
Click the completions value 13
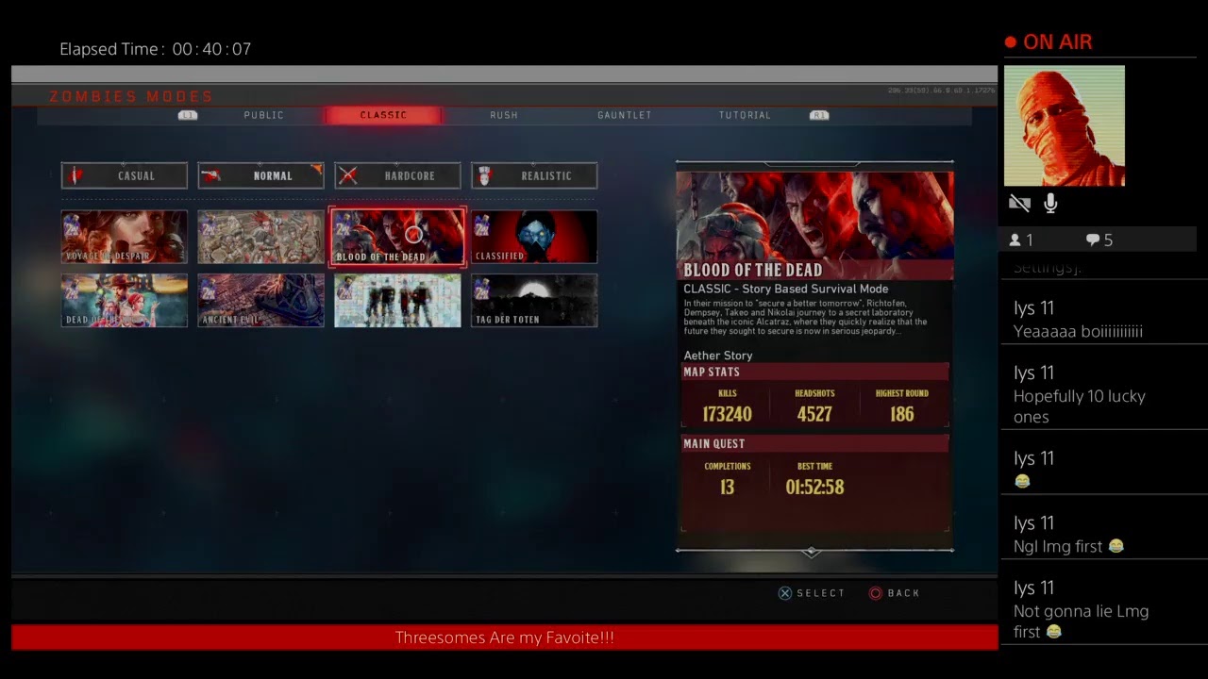tap(727, 487)
